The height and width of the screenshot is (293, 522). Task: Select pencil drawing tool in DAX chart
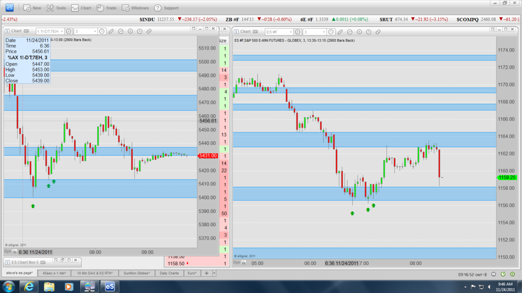point(111,31)
